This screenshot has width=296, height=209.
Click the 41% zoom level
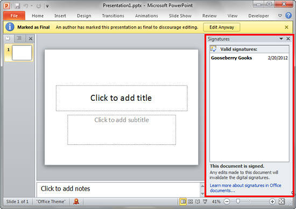(x=216, y=201)
